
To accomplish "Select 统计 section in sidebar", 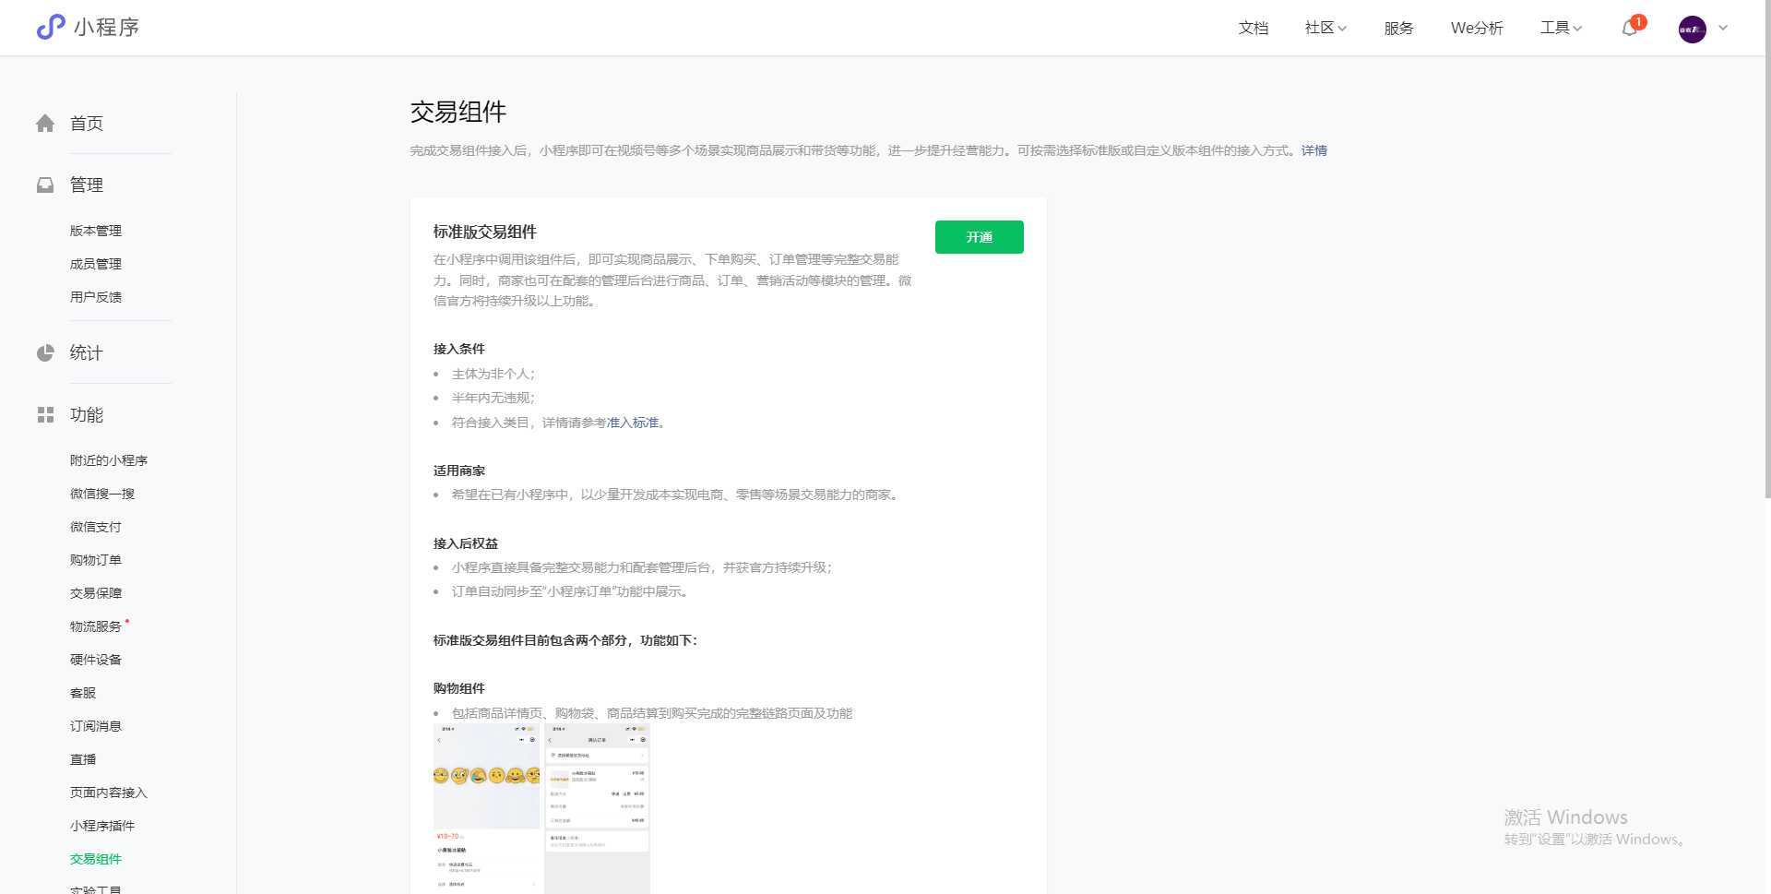I will [x=87, y=353].
